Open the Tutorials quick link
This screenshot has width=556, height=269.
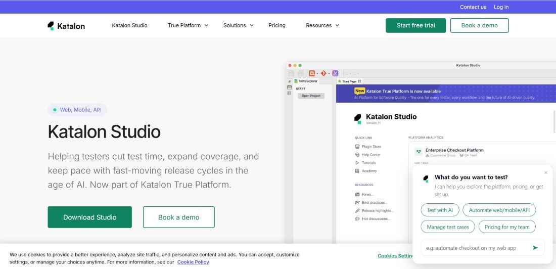[369, 163]
